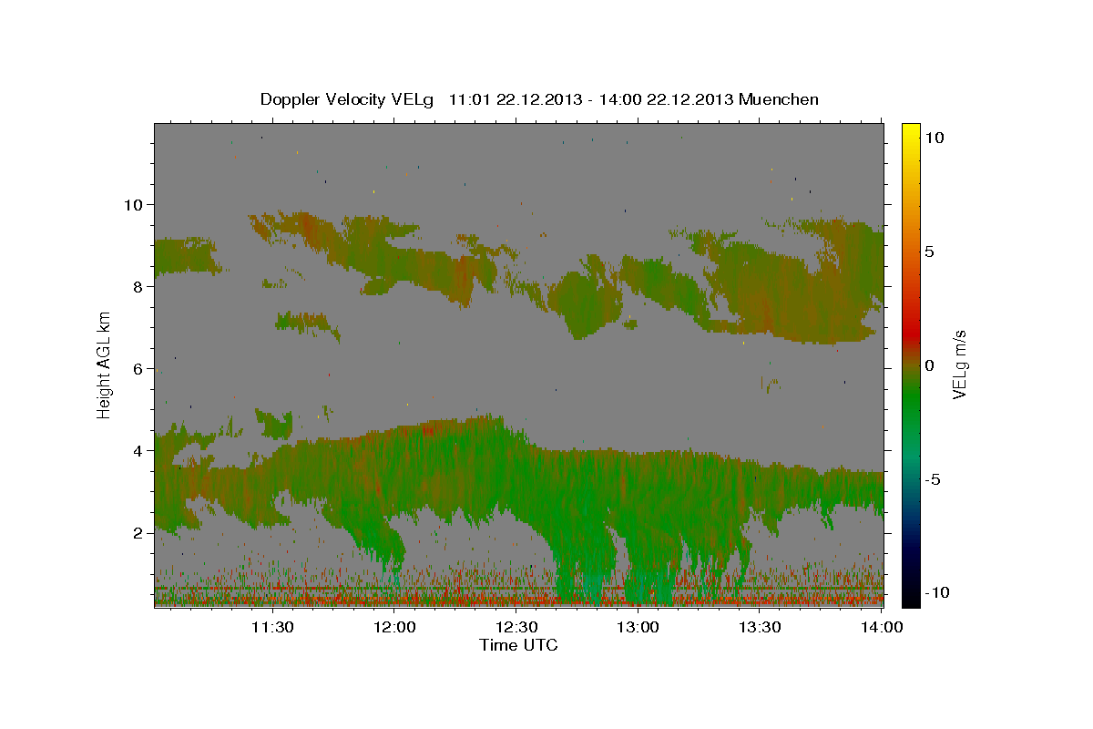Click the plot title 'Doppler Velocity VELg'
Screen dimensions: 1093x729
349,99
